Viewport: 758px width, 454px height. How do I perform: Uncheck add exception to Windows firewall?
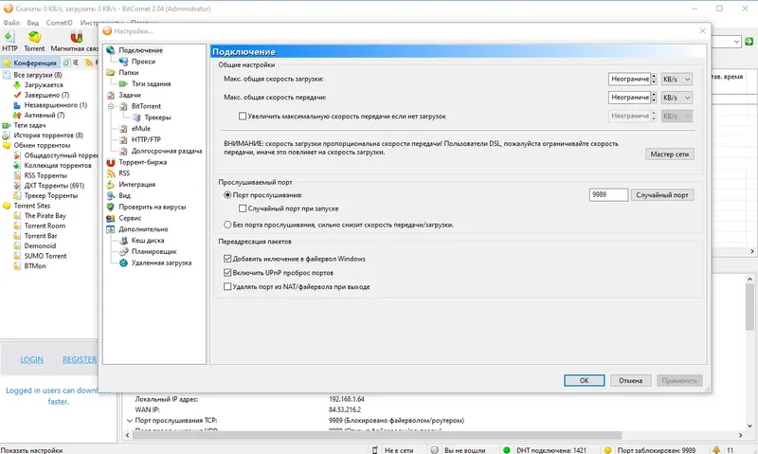click(227, 259)
